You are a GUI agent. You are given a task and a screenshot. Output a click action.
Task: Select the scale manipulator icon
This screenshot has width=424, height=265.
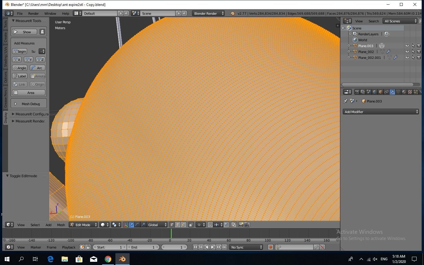[x=143, y=225]
